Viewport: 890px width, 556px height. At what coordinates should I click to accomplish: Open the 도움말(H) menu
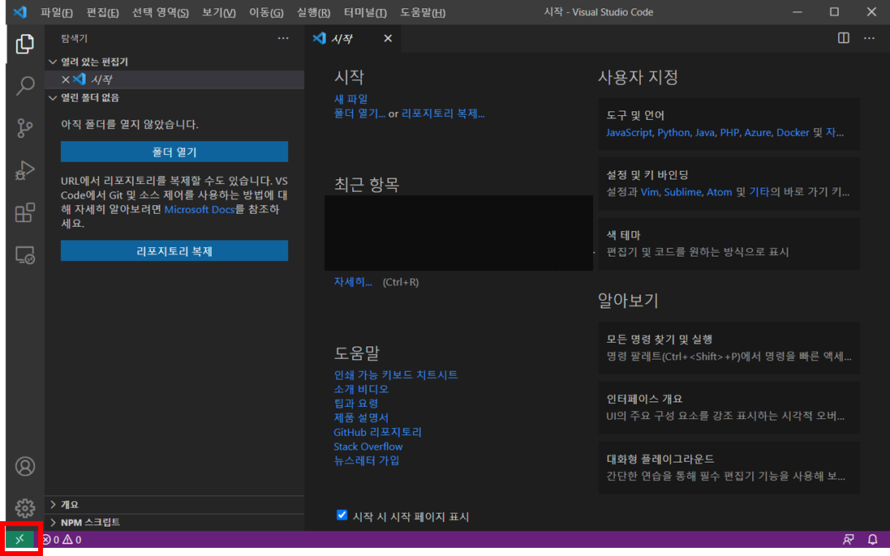[x=423, y=12]
